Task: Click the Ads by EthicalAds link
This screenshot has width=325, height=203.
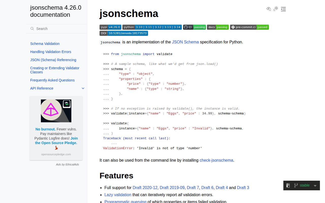Action: pyautogui.click(x=68, y=164)
